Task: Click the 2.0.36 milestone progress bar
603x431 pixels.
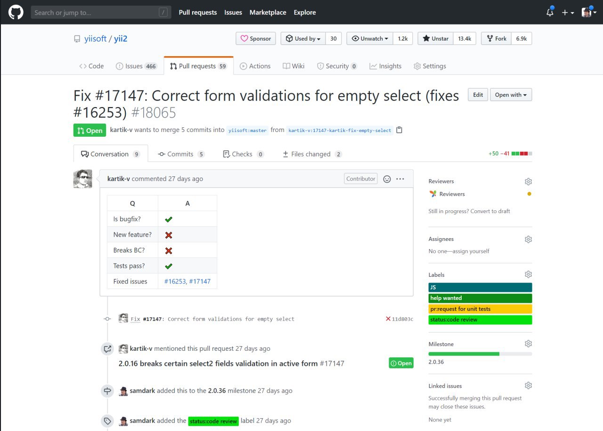Action: tap(480, 354)
